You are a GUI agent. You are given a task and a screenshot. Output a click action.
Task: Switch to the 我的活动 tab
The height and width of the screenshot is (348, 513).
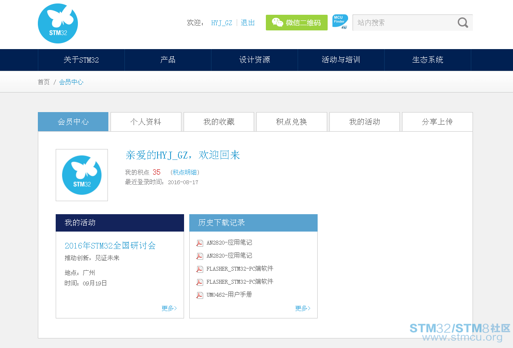click(365, 122)
